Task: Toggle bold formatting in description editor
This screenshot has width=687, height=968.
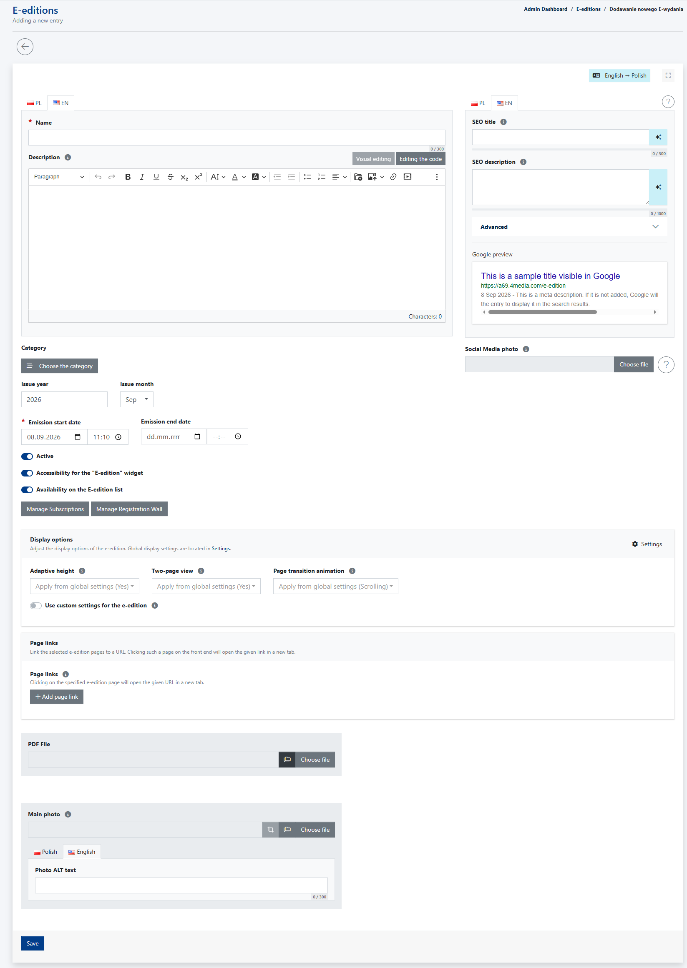Action: coord(128,177)
